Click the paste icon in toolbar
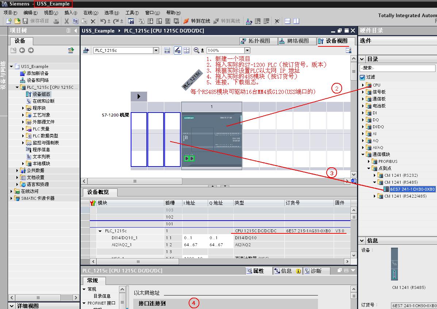The width and height of the screenshot is (437, 309). 84,21
